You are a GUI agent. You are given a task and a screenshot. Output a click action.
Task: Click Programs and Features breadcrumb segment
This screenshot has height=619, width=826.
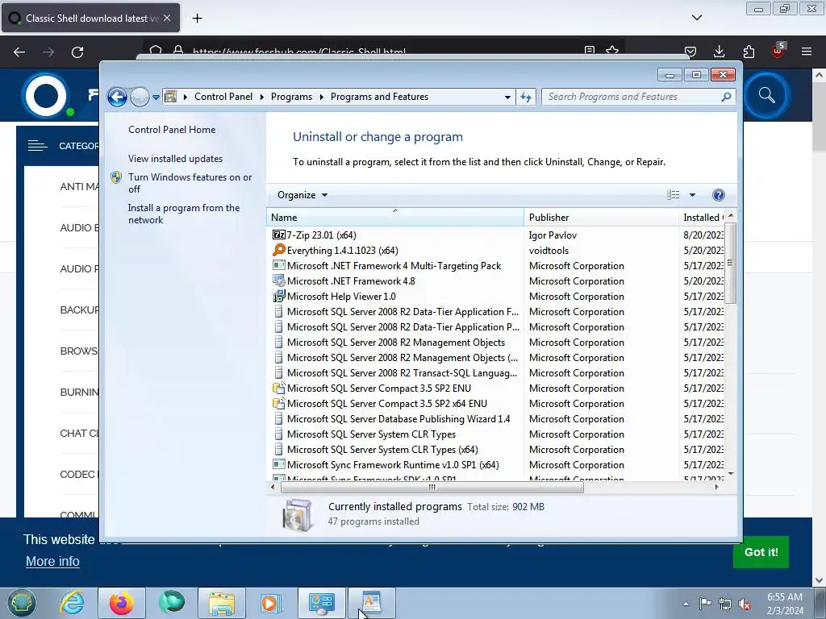click(x=379, y=97)
